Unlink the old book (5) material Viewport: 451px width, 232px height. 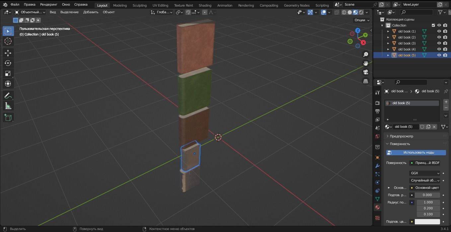(x=434, y=127)
